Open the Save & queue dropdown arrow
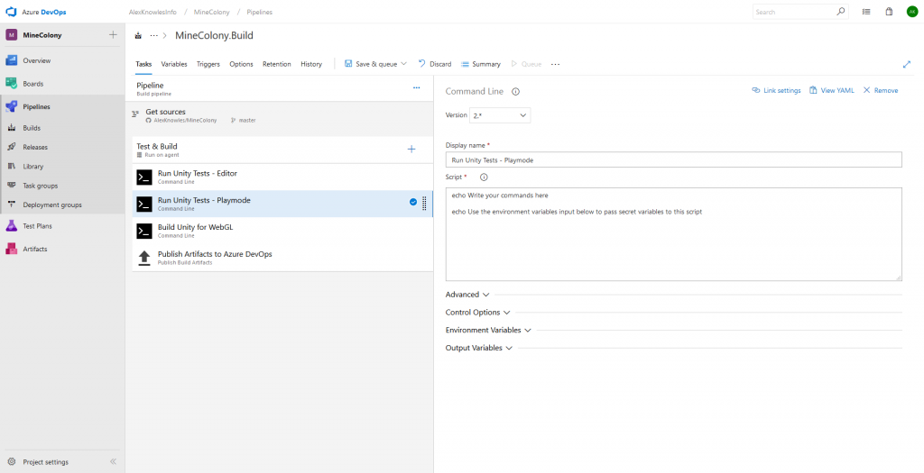The width and height of the screenshot is (924, 473). (403, 64)
